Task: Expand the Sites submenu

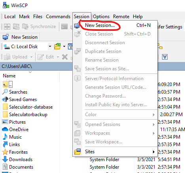Action: pyautogui.click(x=115, y=152)
